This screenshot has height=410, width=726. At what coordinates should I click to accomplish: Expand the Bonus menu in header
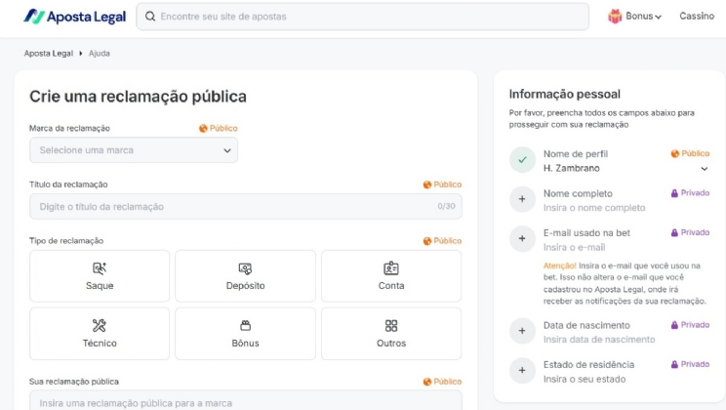click(x=643, y=17)
